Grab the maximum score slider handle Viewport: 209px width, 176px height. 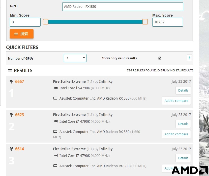pyautogui.click(x=145, y=22)
